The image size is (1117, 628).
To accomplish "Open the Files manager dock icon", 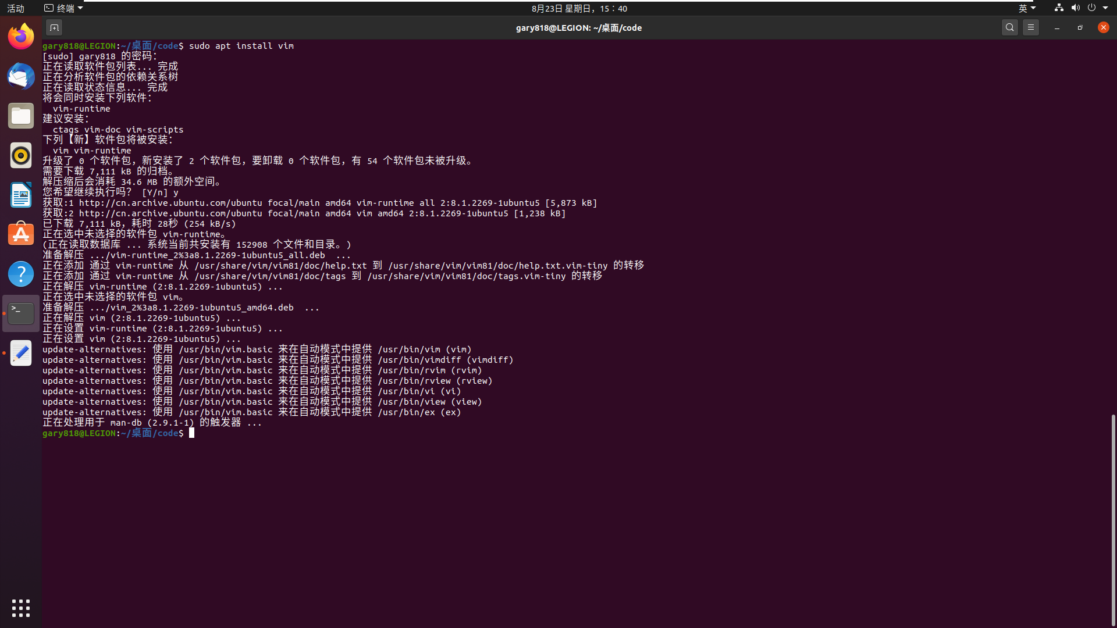I will [21, 116].
